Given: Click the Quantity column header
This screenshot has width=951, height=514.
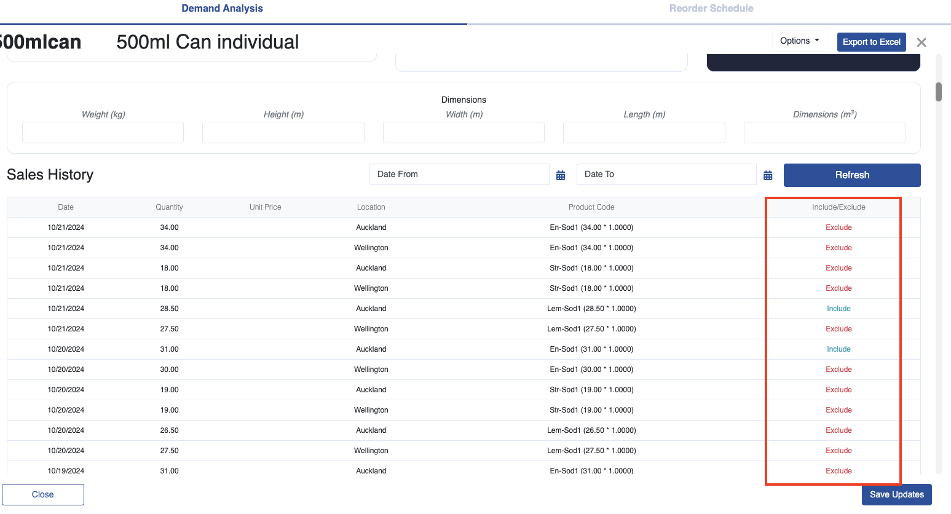Looking at the screenshot, I should 169,207.
